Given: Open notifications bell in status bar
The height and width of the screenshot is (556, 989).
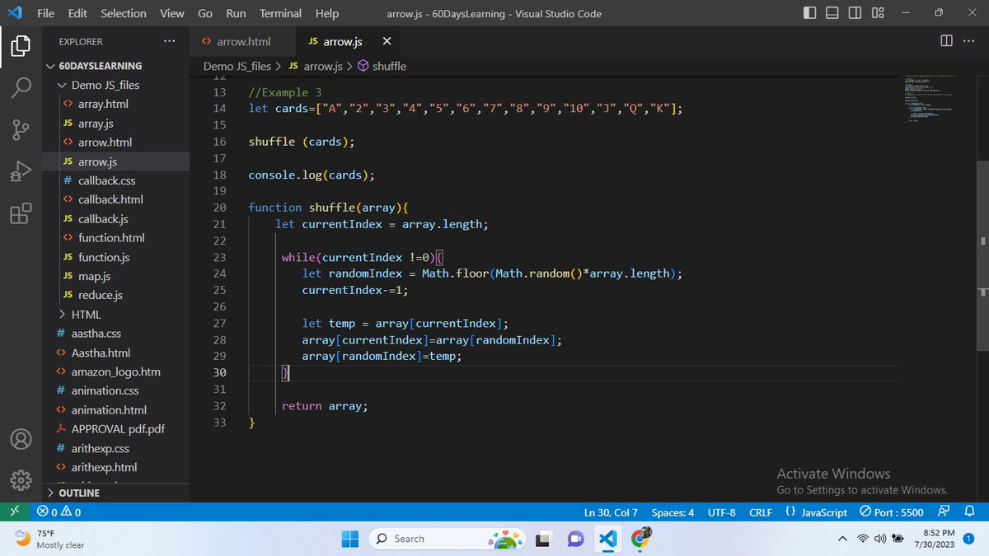Looking at the screenshot, I should [x=970, y=512].
